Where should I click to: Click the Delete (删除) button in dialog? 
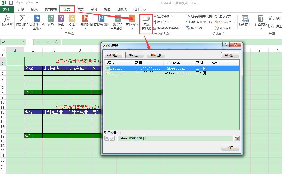tap(156, 55)
